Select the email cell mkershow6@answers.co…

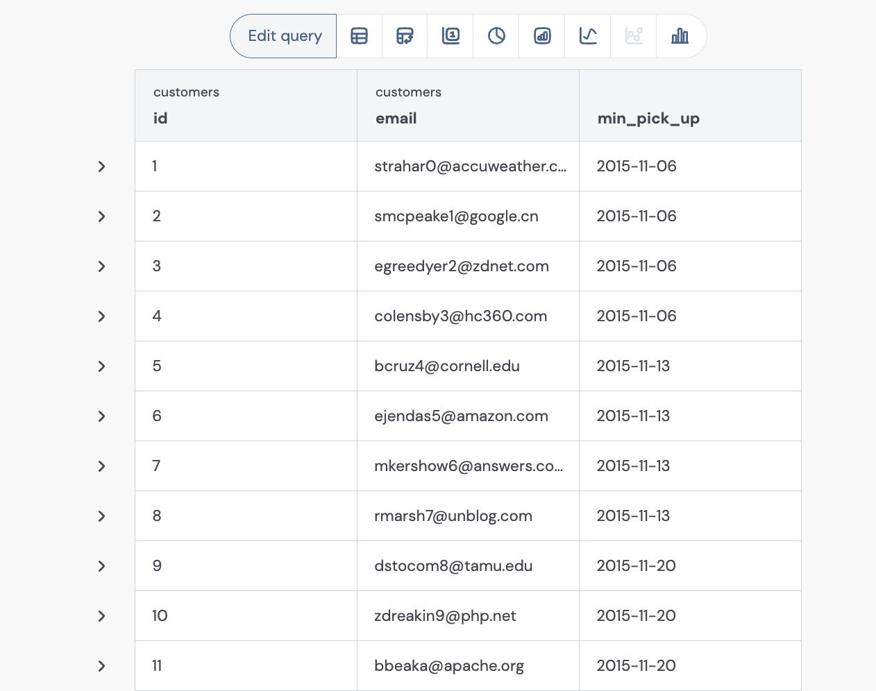point(469,466)
